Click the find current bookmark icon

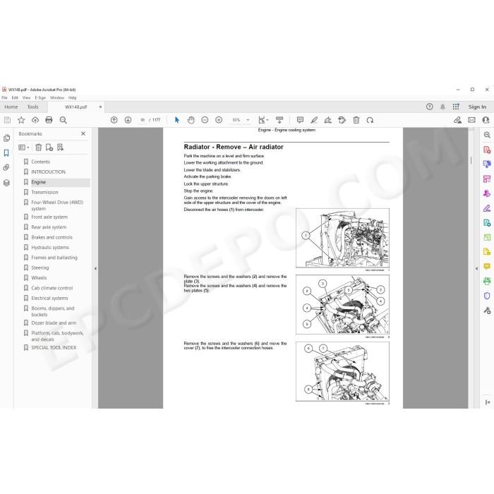(x=60, y=147)
